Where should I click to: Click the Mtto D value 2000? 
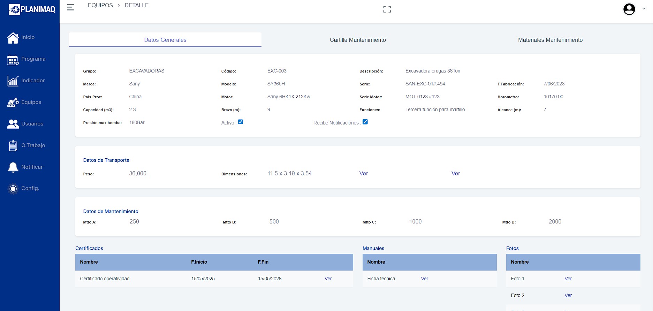coord(555,222)
